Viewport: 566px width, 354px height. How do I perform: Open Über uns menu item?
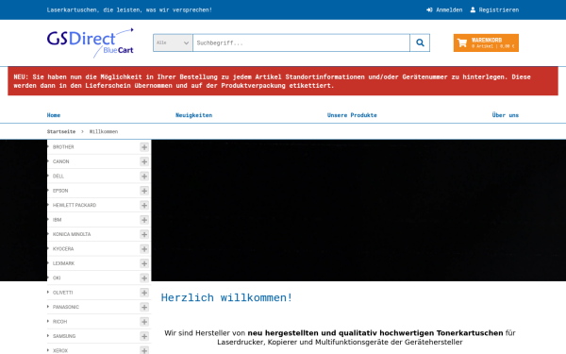[x=506, y=115]
